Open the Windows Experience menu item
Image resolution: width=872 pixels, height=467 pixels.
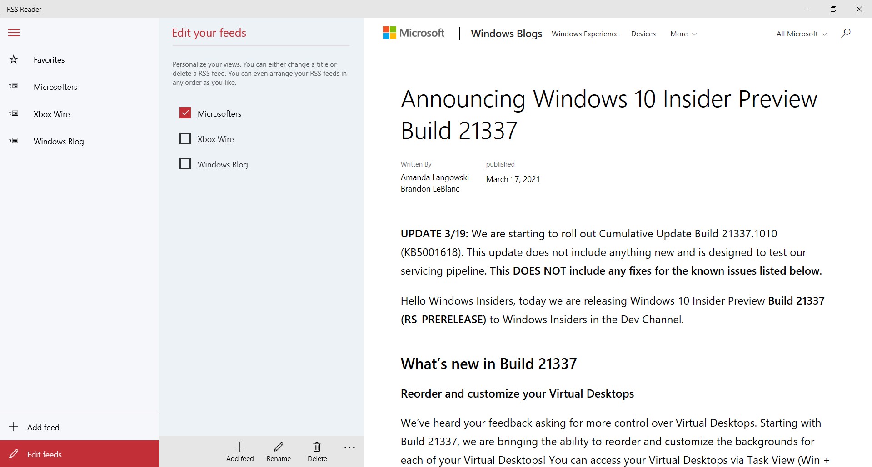click(x=585, y=34)
